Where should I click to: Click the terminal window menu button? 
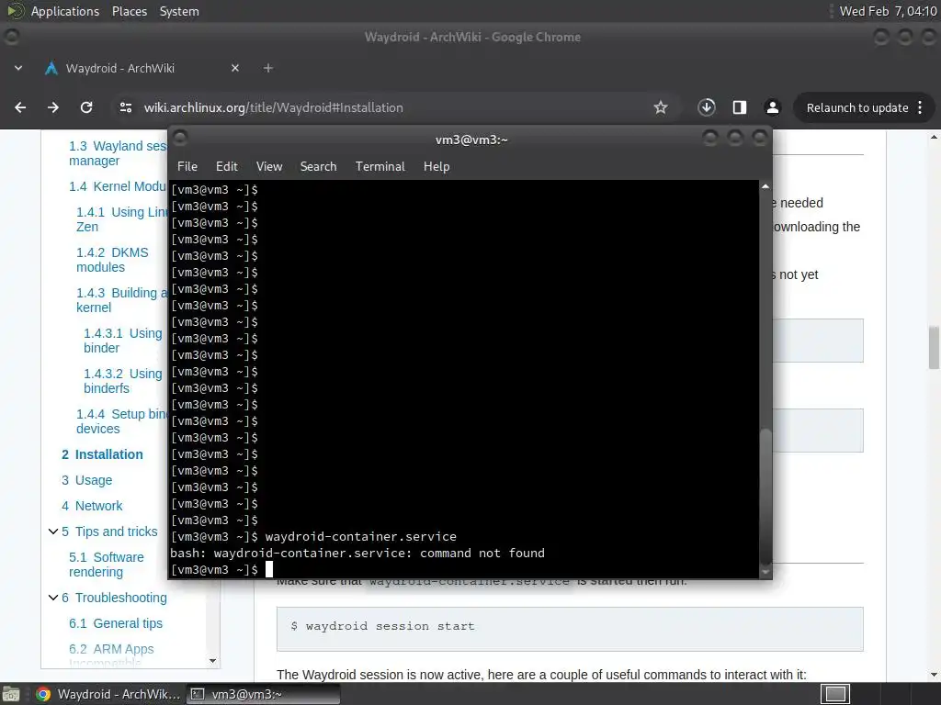click(180, 139)
